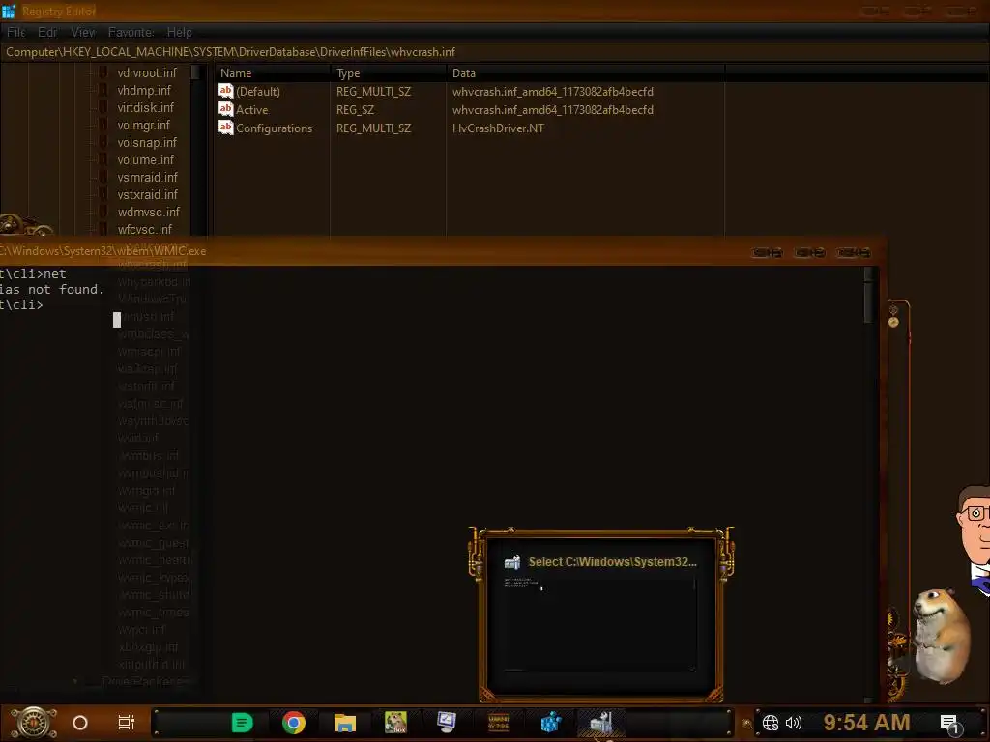Screen dimensions: 990x742
Task: Select the vstxraid.inf tree key
Action: coord(147,194)
